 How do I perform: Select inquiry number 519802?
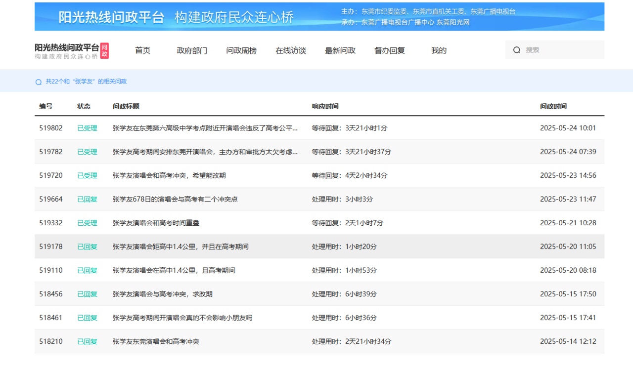coord(51,128)
